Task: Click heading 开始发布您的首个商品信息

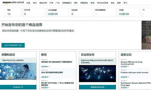Action: point(22,25)
